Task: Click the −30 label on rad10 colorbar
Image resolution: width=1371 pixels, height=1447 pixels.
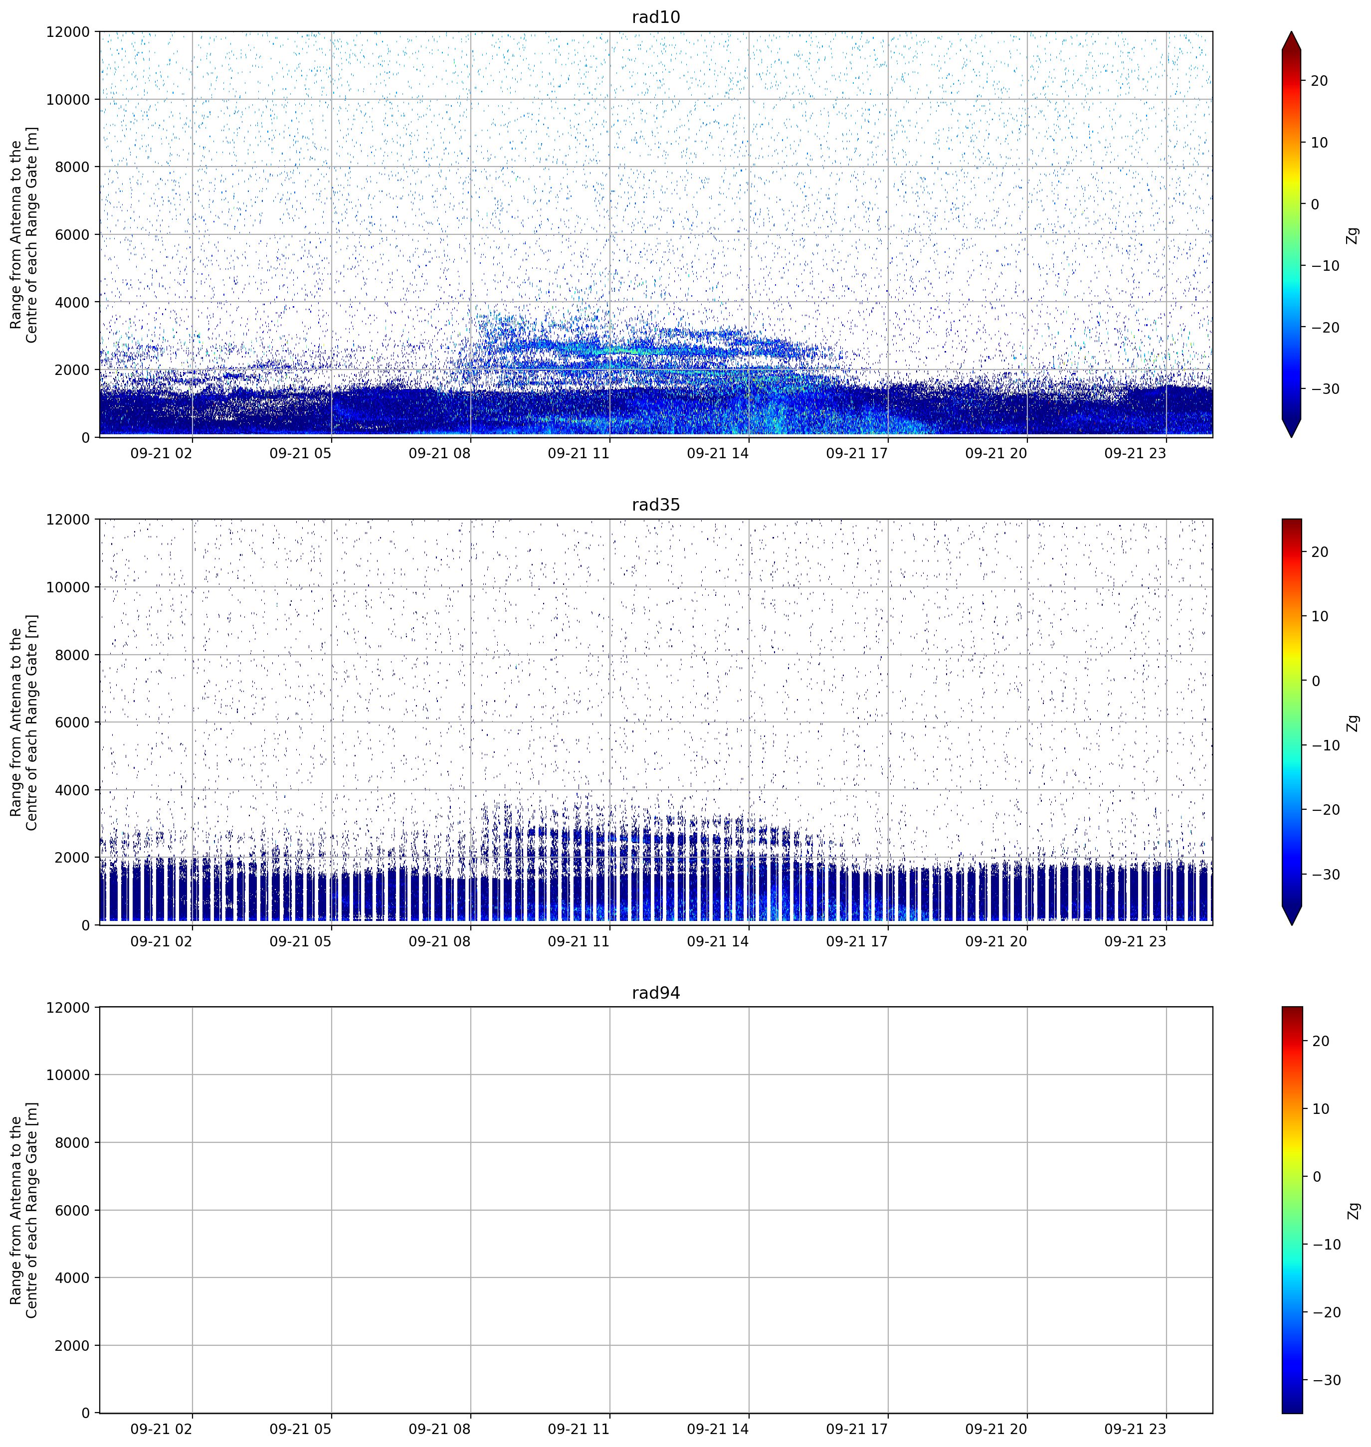Action: coord(1325,389)
